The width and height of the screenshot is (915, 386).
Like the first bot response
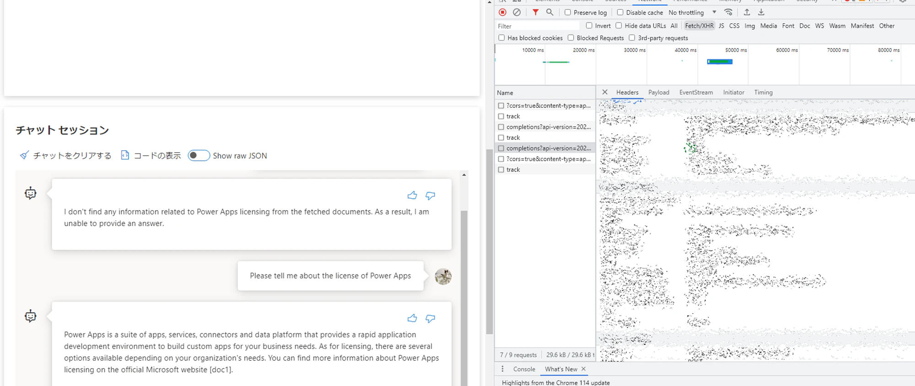[x=412, y=196]
